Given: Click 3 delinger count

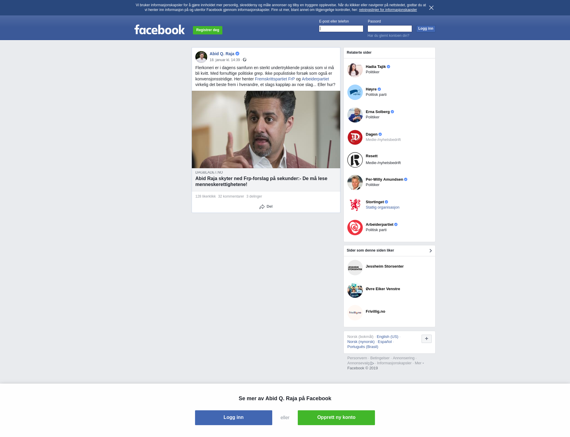Looking at the screenshot, I should [254, 196].
